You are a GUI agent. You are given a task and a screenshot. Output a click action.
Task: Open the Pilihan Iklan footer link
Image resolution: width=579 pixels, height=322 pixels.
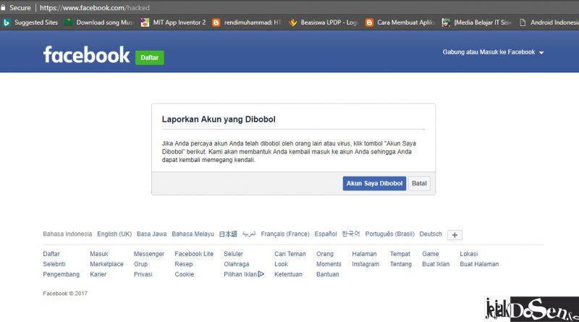coord(244,274)
